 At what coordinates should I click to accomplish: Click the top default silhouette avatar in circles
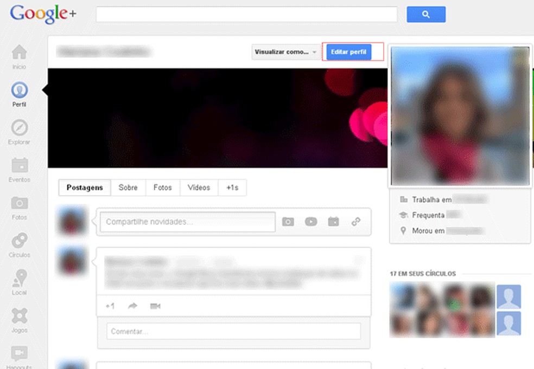(x=509, y=296)
